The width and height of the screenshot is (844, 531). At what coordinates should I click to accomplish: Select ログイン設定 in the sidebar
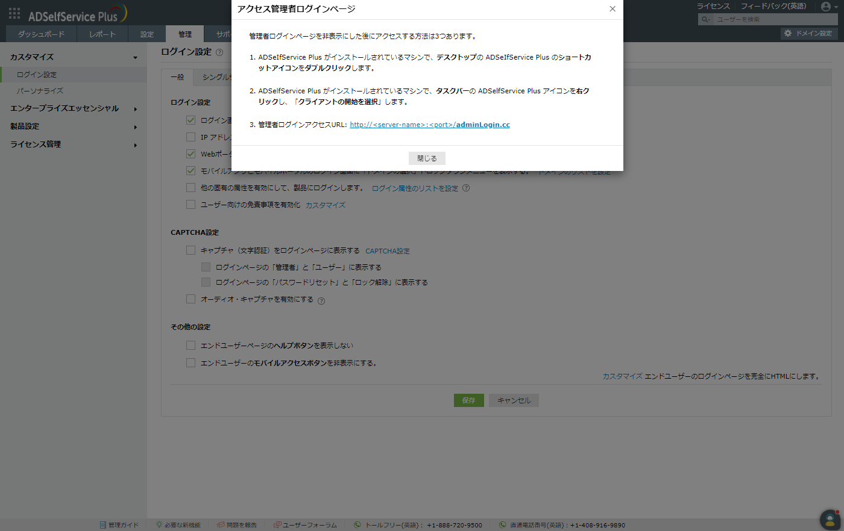[x=74, y=75]
